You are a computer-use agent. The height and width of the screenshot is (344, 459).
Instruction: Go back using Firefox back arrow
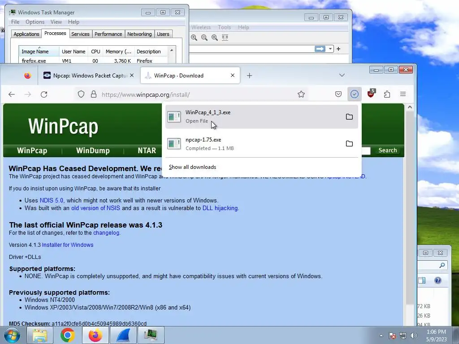(x=12, y=94)
